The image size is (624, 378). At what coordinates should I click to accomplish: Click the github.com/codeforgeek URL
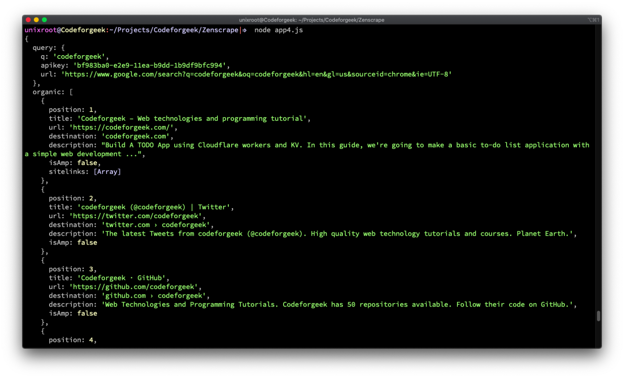coord(135,286)
